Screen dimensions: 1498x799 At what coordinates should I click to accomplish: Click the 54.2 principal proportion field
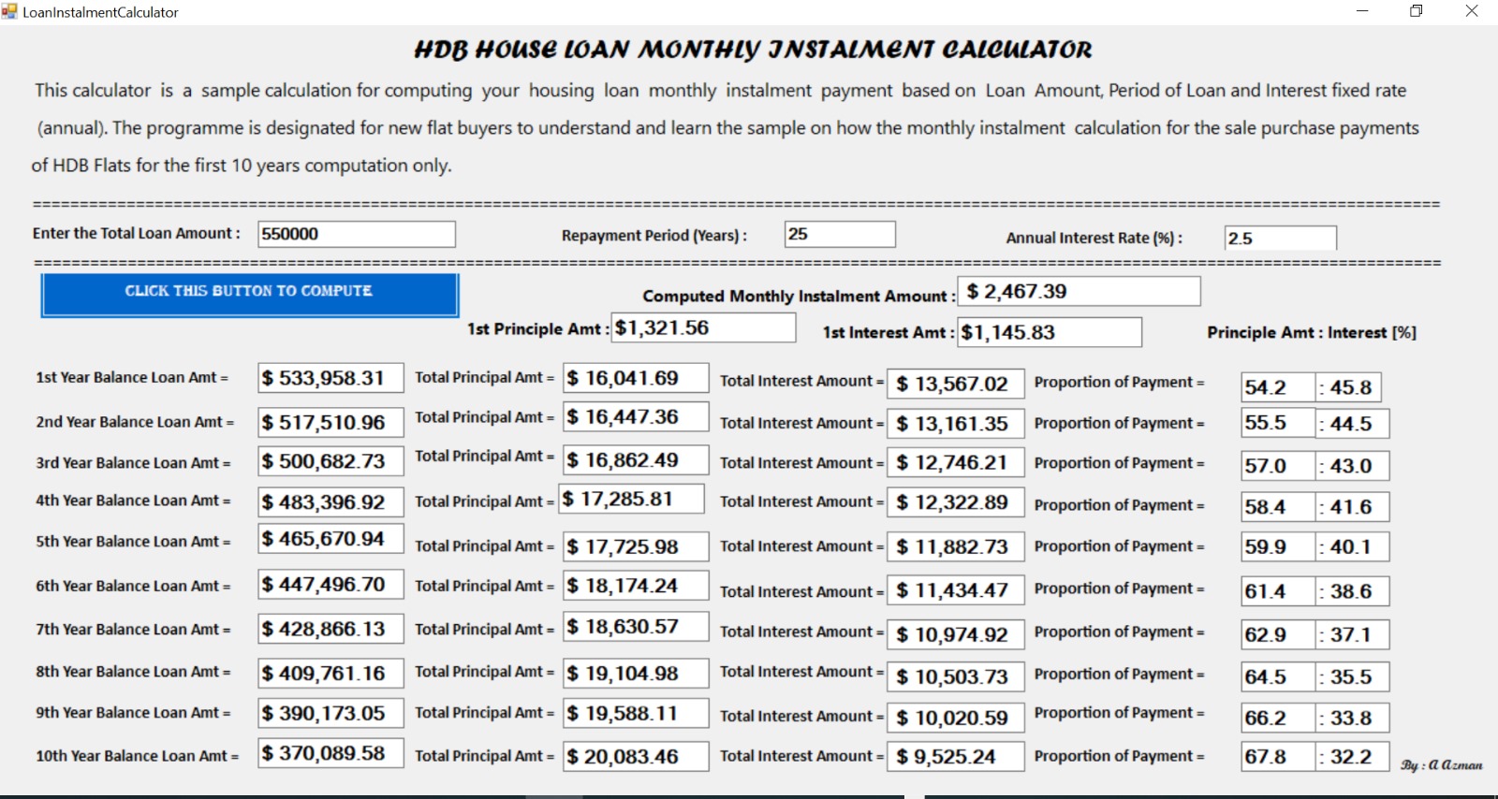tap(1278, 387)
